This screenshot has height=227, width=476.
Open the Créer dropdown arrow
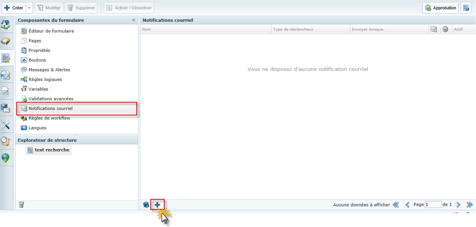pos(29,8)
